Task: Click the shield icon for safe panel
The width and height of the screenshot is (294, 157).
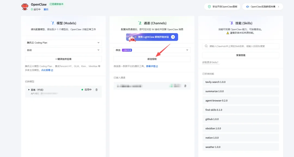Action: (209, 7)
